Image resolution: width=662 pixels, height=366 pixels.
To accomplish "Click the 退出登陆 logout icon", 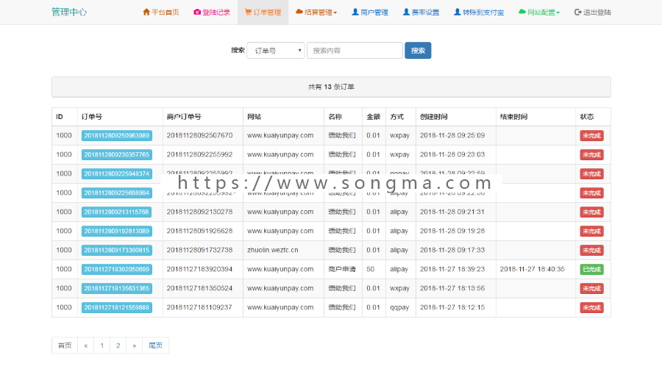I will 578,12.
